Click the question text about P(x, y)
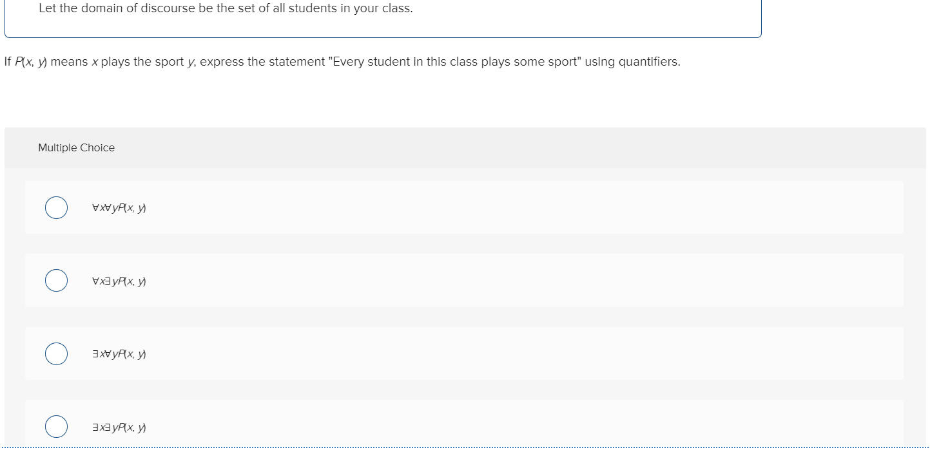 tap(342, 61)
